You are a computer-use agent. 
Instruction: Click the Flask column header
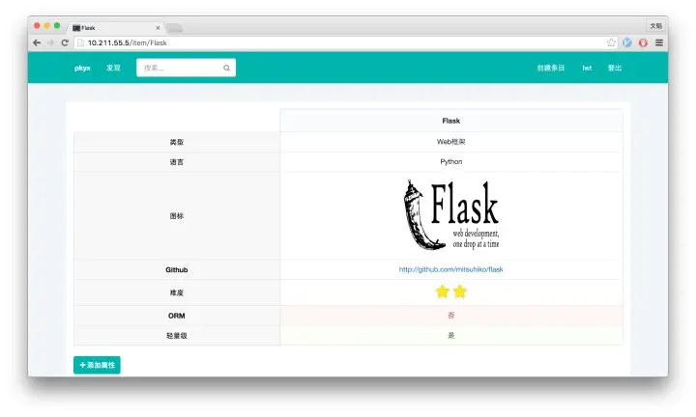451,121
